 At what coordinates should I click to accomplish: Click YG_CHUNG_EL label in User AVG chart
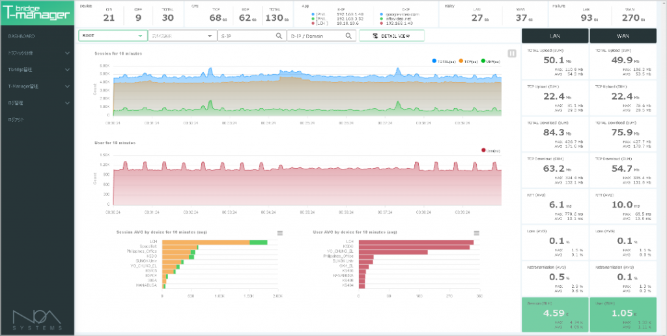pos(340,252)
